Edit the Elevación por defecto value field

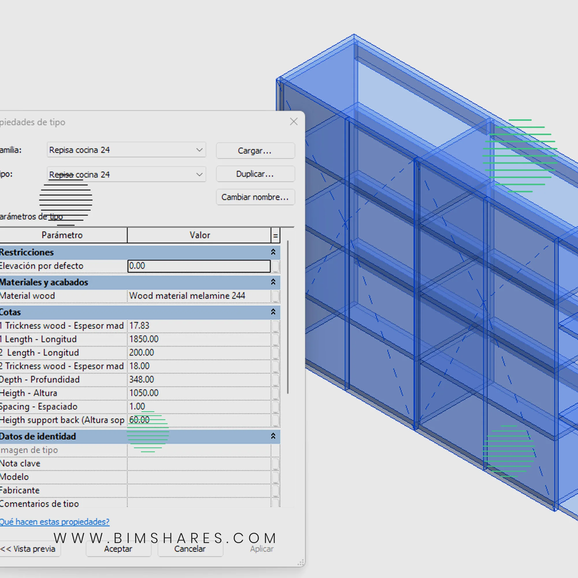(199, 266)
